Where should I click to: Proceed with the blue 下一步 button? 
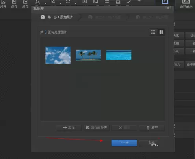tap(124, 143)
